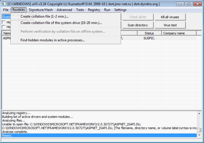Open the Advanced menu
Viewport: 204px width, 143px height.
[x=64, y=10]
